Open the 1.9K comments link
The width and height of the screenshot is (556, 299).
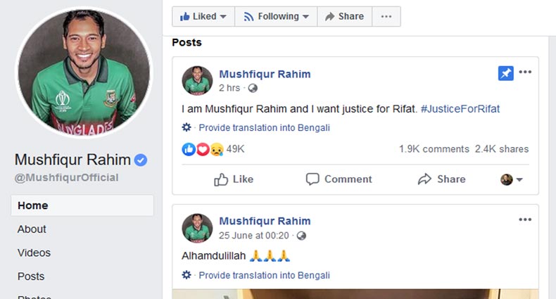tap(434, 149)
